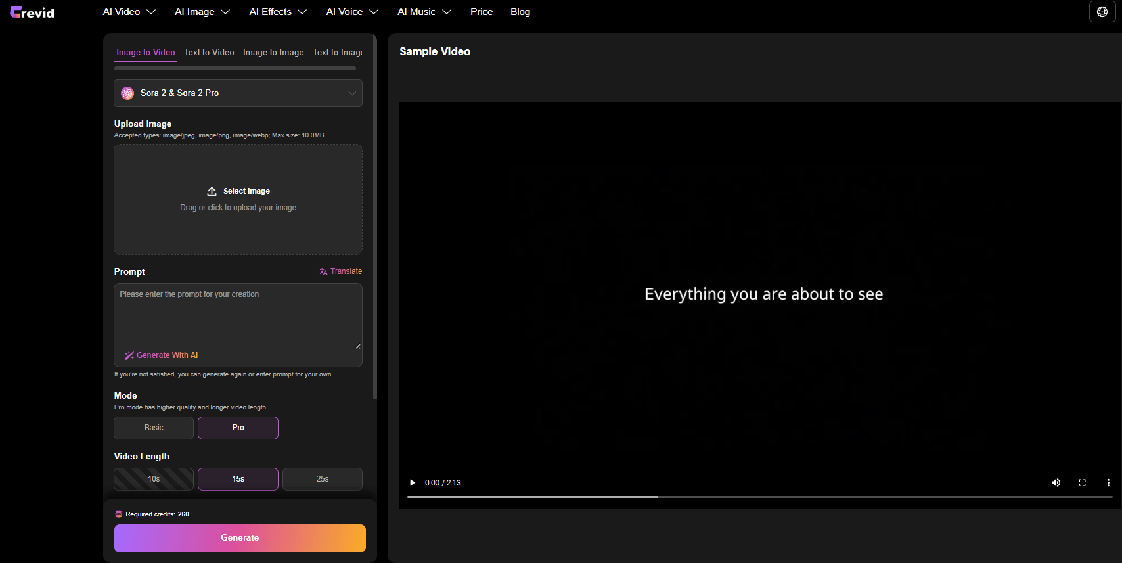Screen dimensions: 1122x563
Task: Seek within the video progress bar
Action: tap(759, 497)
